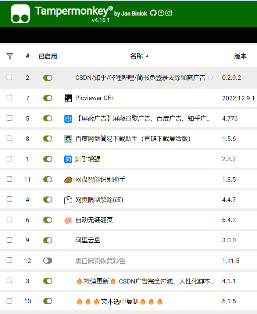The image size is (257, 314).
Task: Select the checkbox for 知乎增强 row
Action: (x=10, y=159)
